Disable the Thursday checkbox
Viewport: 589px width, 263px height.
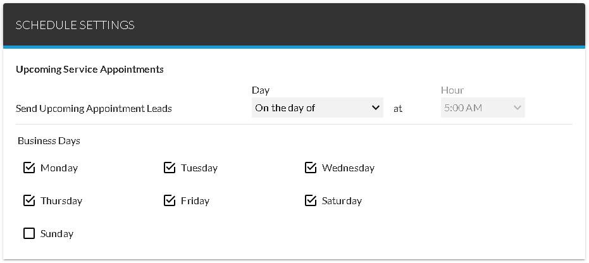(x=29, y=201)
